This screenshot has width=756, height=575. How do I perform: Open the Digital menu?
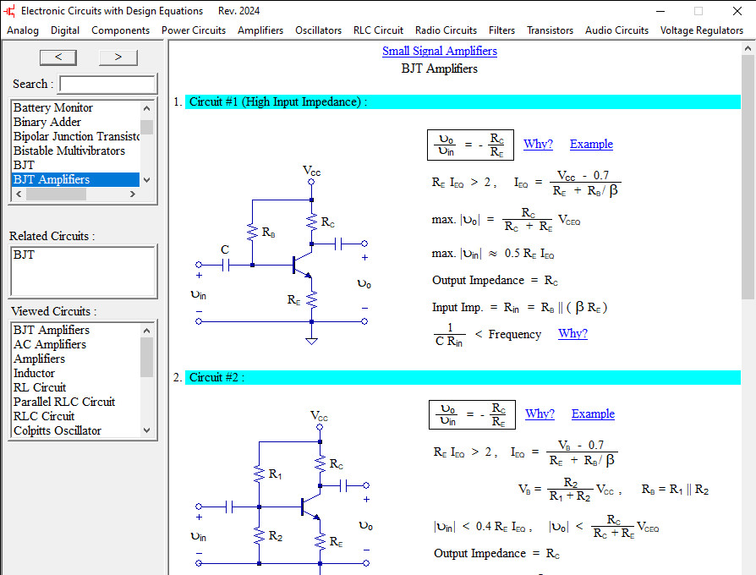tap(64, 30)
